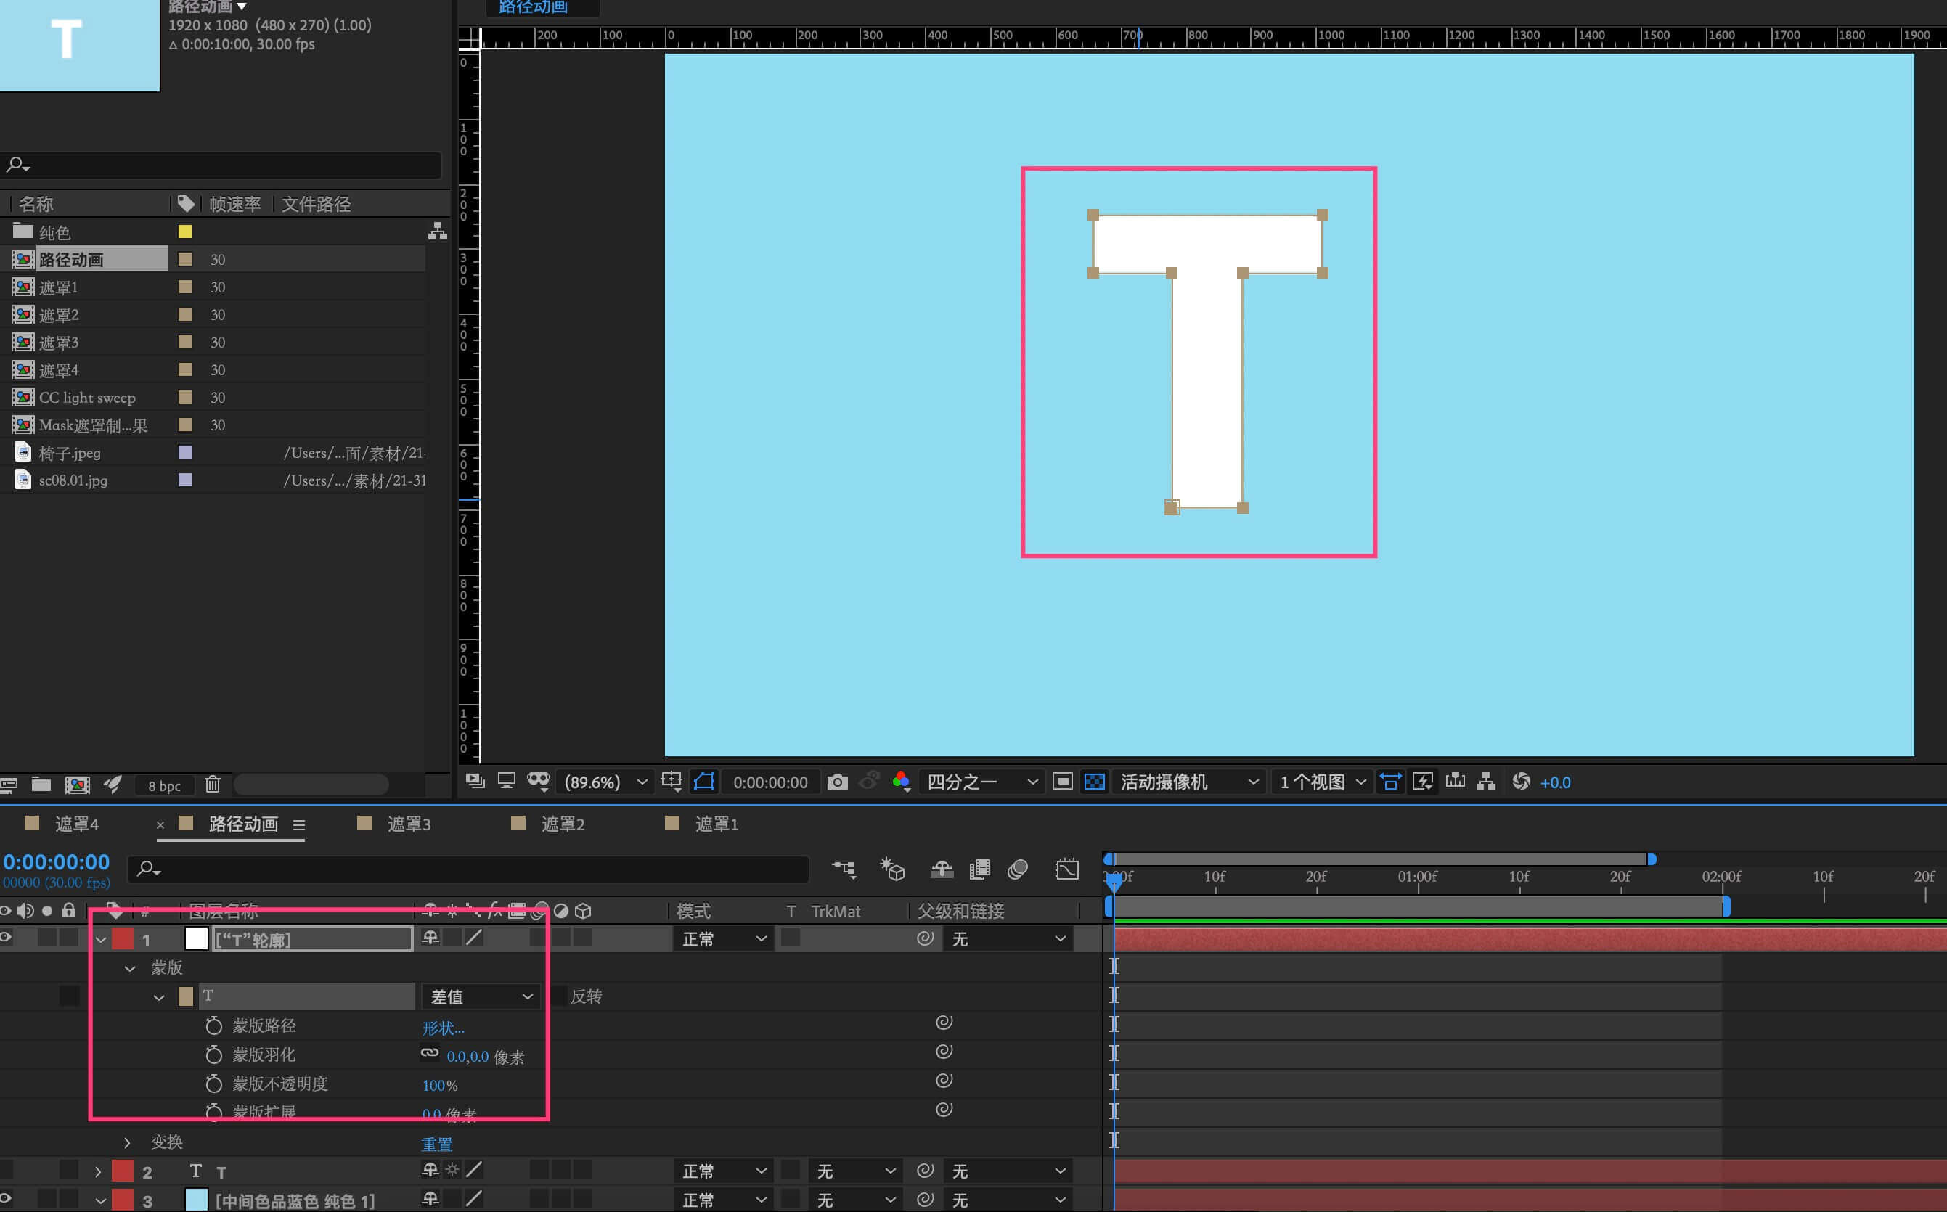Click the 重置 transform link

(x=437, y=1144)
